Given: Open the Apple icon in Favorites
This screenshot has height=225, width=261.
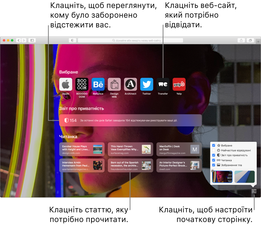Looking at the screenshot, I should tap(66, 84).
